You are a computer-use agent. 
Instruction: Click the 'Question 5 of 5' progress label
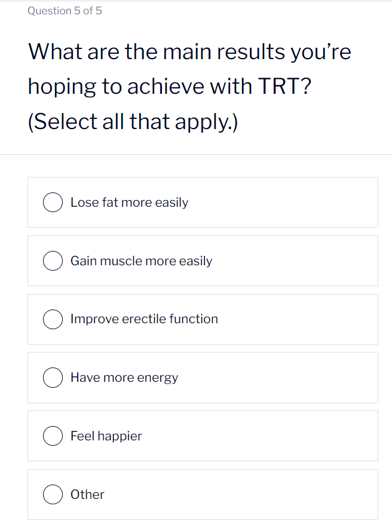pos(65,10)
